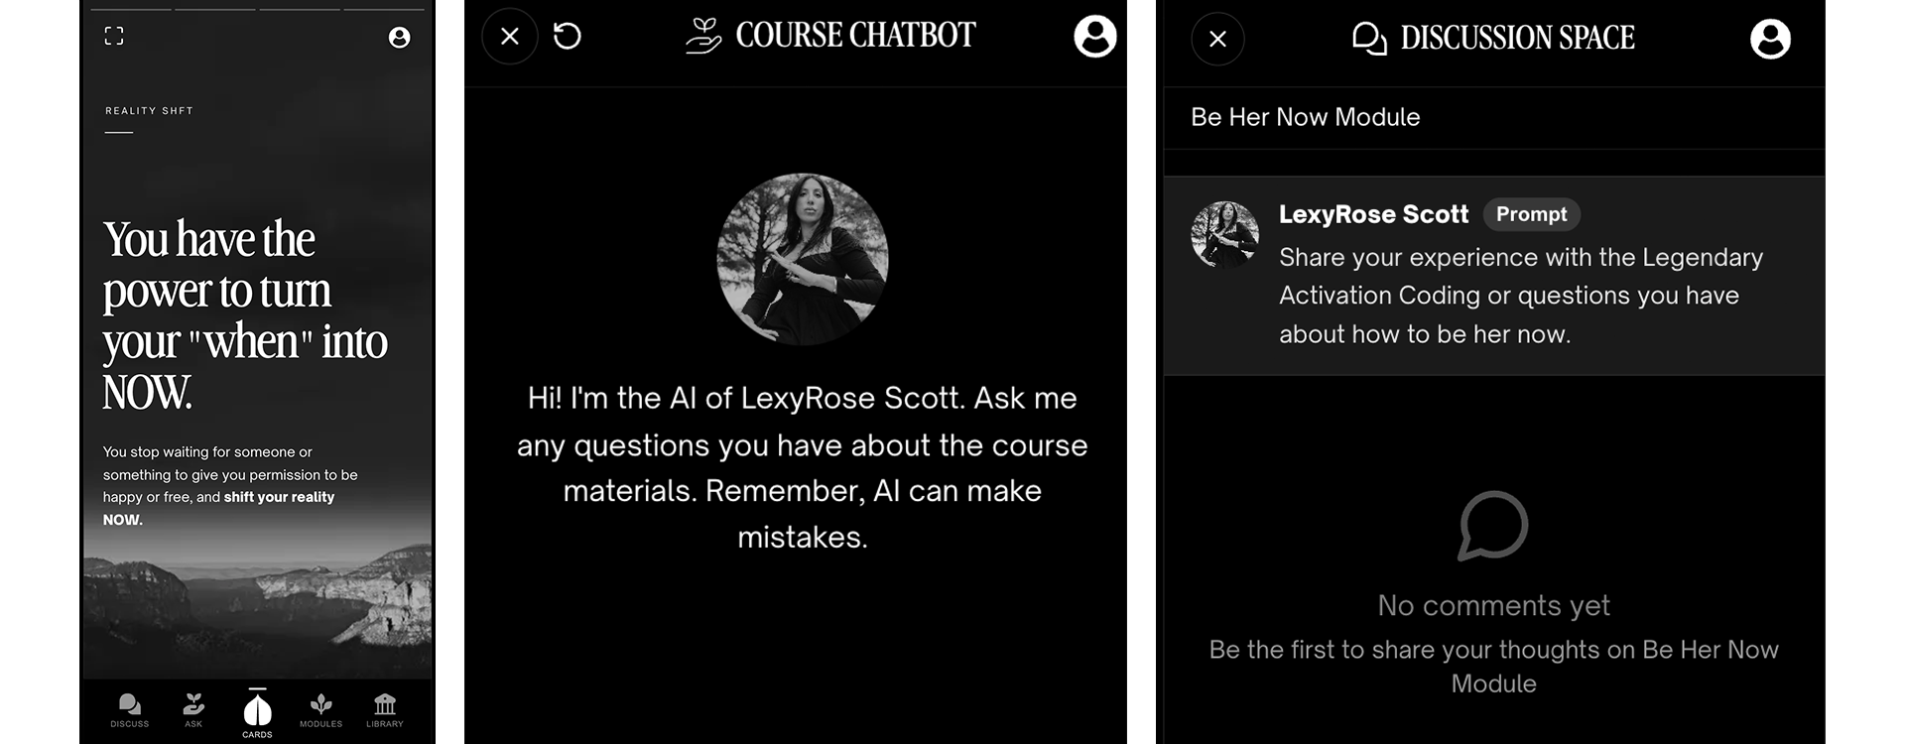This screenshot has height=744, width=1905.
Task: Toggle fullscreen mode on the card
Action: coord(114,37)
